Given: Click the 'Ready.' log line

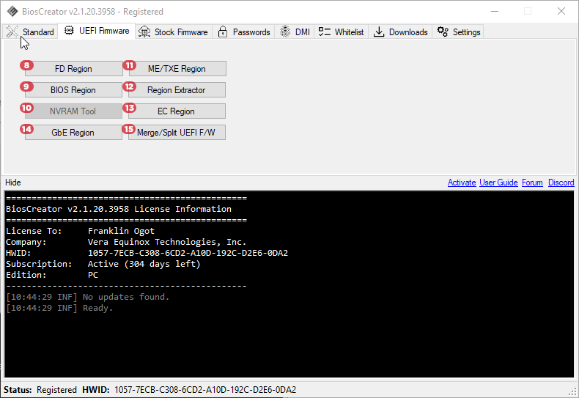Looking at the screenshot, I should [98, 308].
